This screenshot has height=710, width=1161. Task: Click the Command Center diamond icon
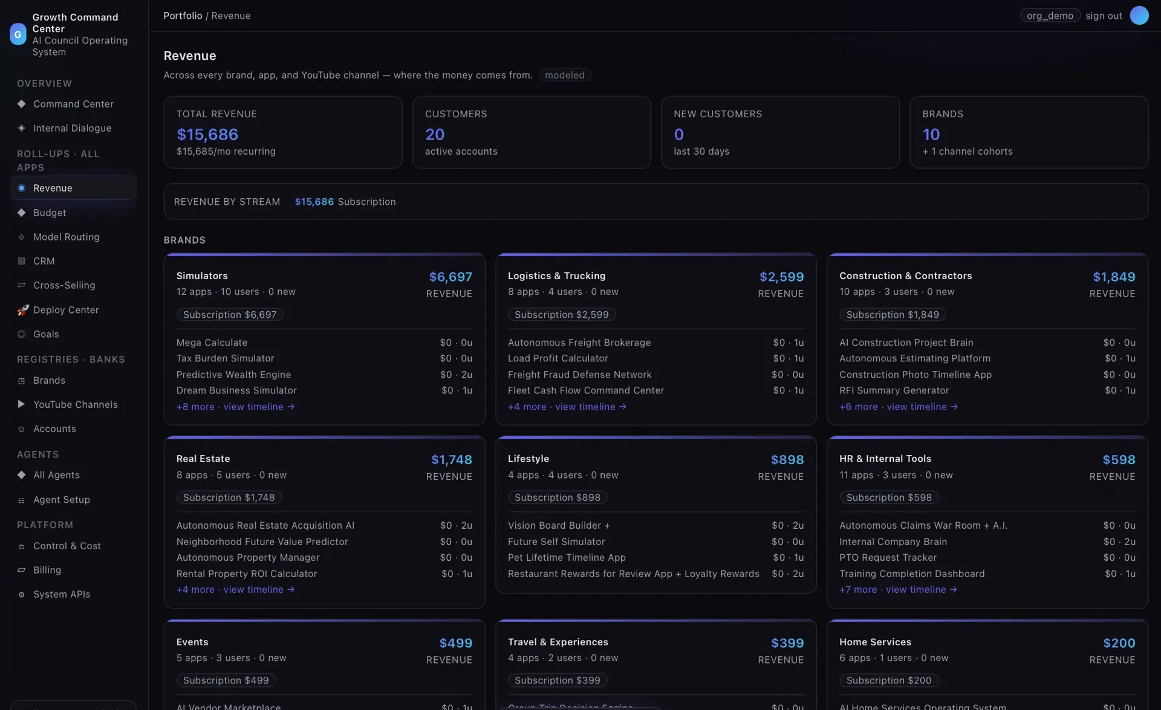click(22, 104)
